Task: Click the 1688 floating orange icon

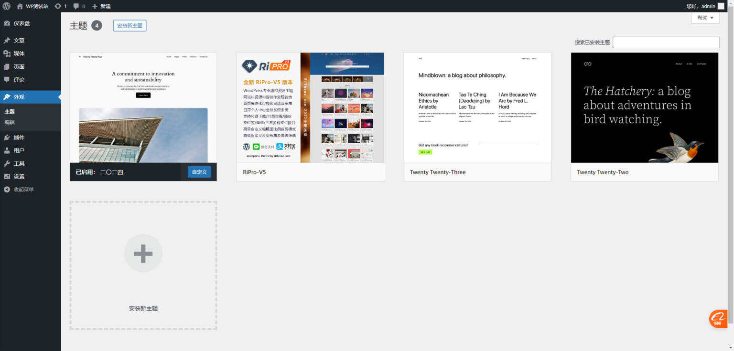Action: coord(718,319)
